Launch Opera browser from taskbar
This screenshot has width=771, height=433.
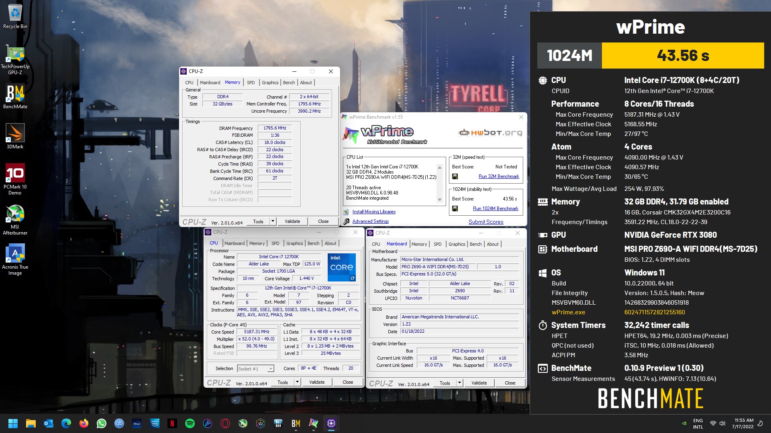point(225,423)
